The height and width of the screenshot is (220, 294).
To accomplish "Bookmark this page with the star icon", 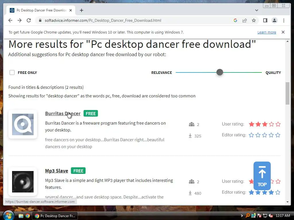I will pyautogui.click(x=254, y=20).
